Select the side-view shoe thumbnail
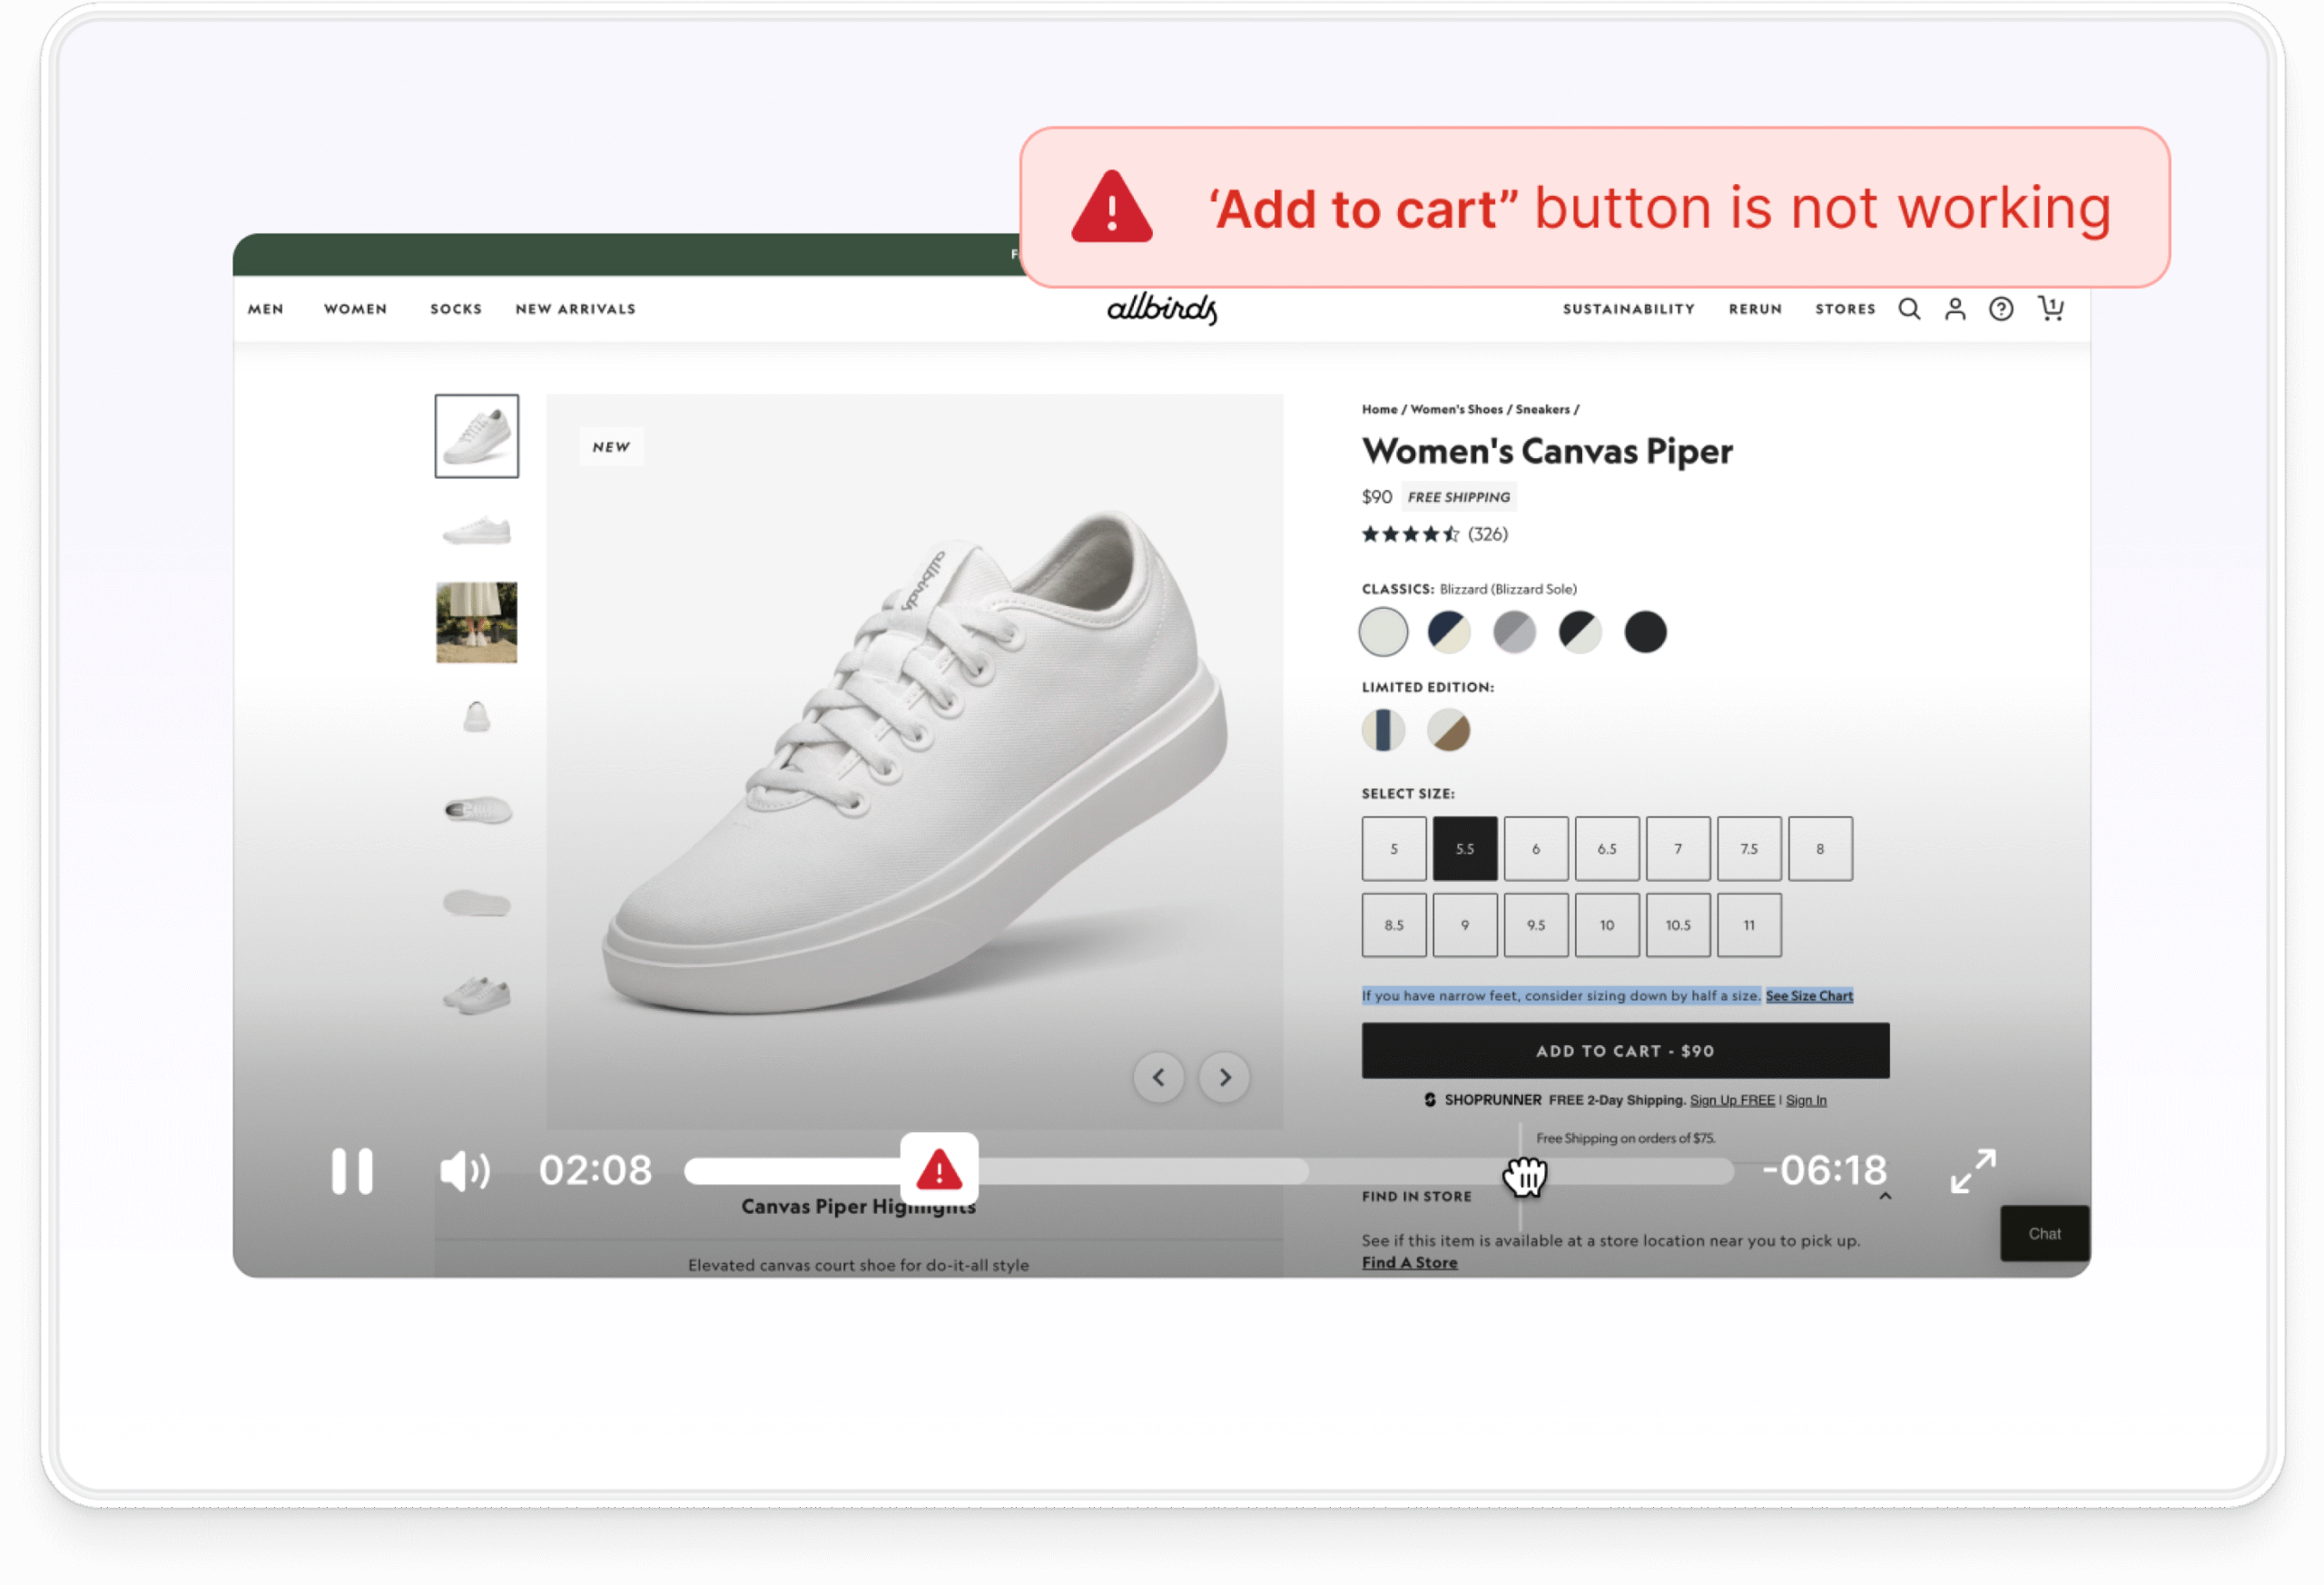The width and height of the screenshot is (2324, 1585). (477, 530)
